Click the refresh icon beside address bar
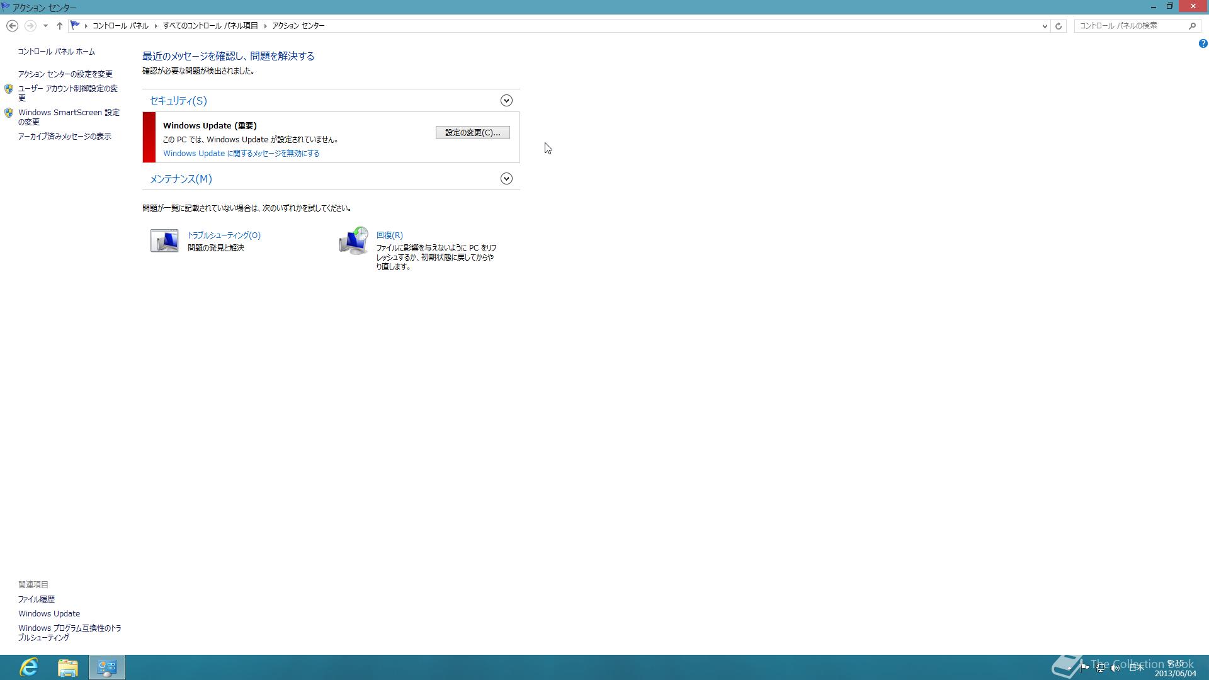The width and height of the screenshot is (1209, 680). click(1059, 26)
